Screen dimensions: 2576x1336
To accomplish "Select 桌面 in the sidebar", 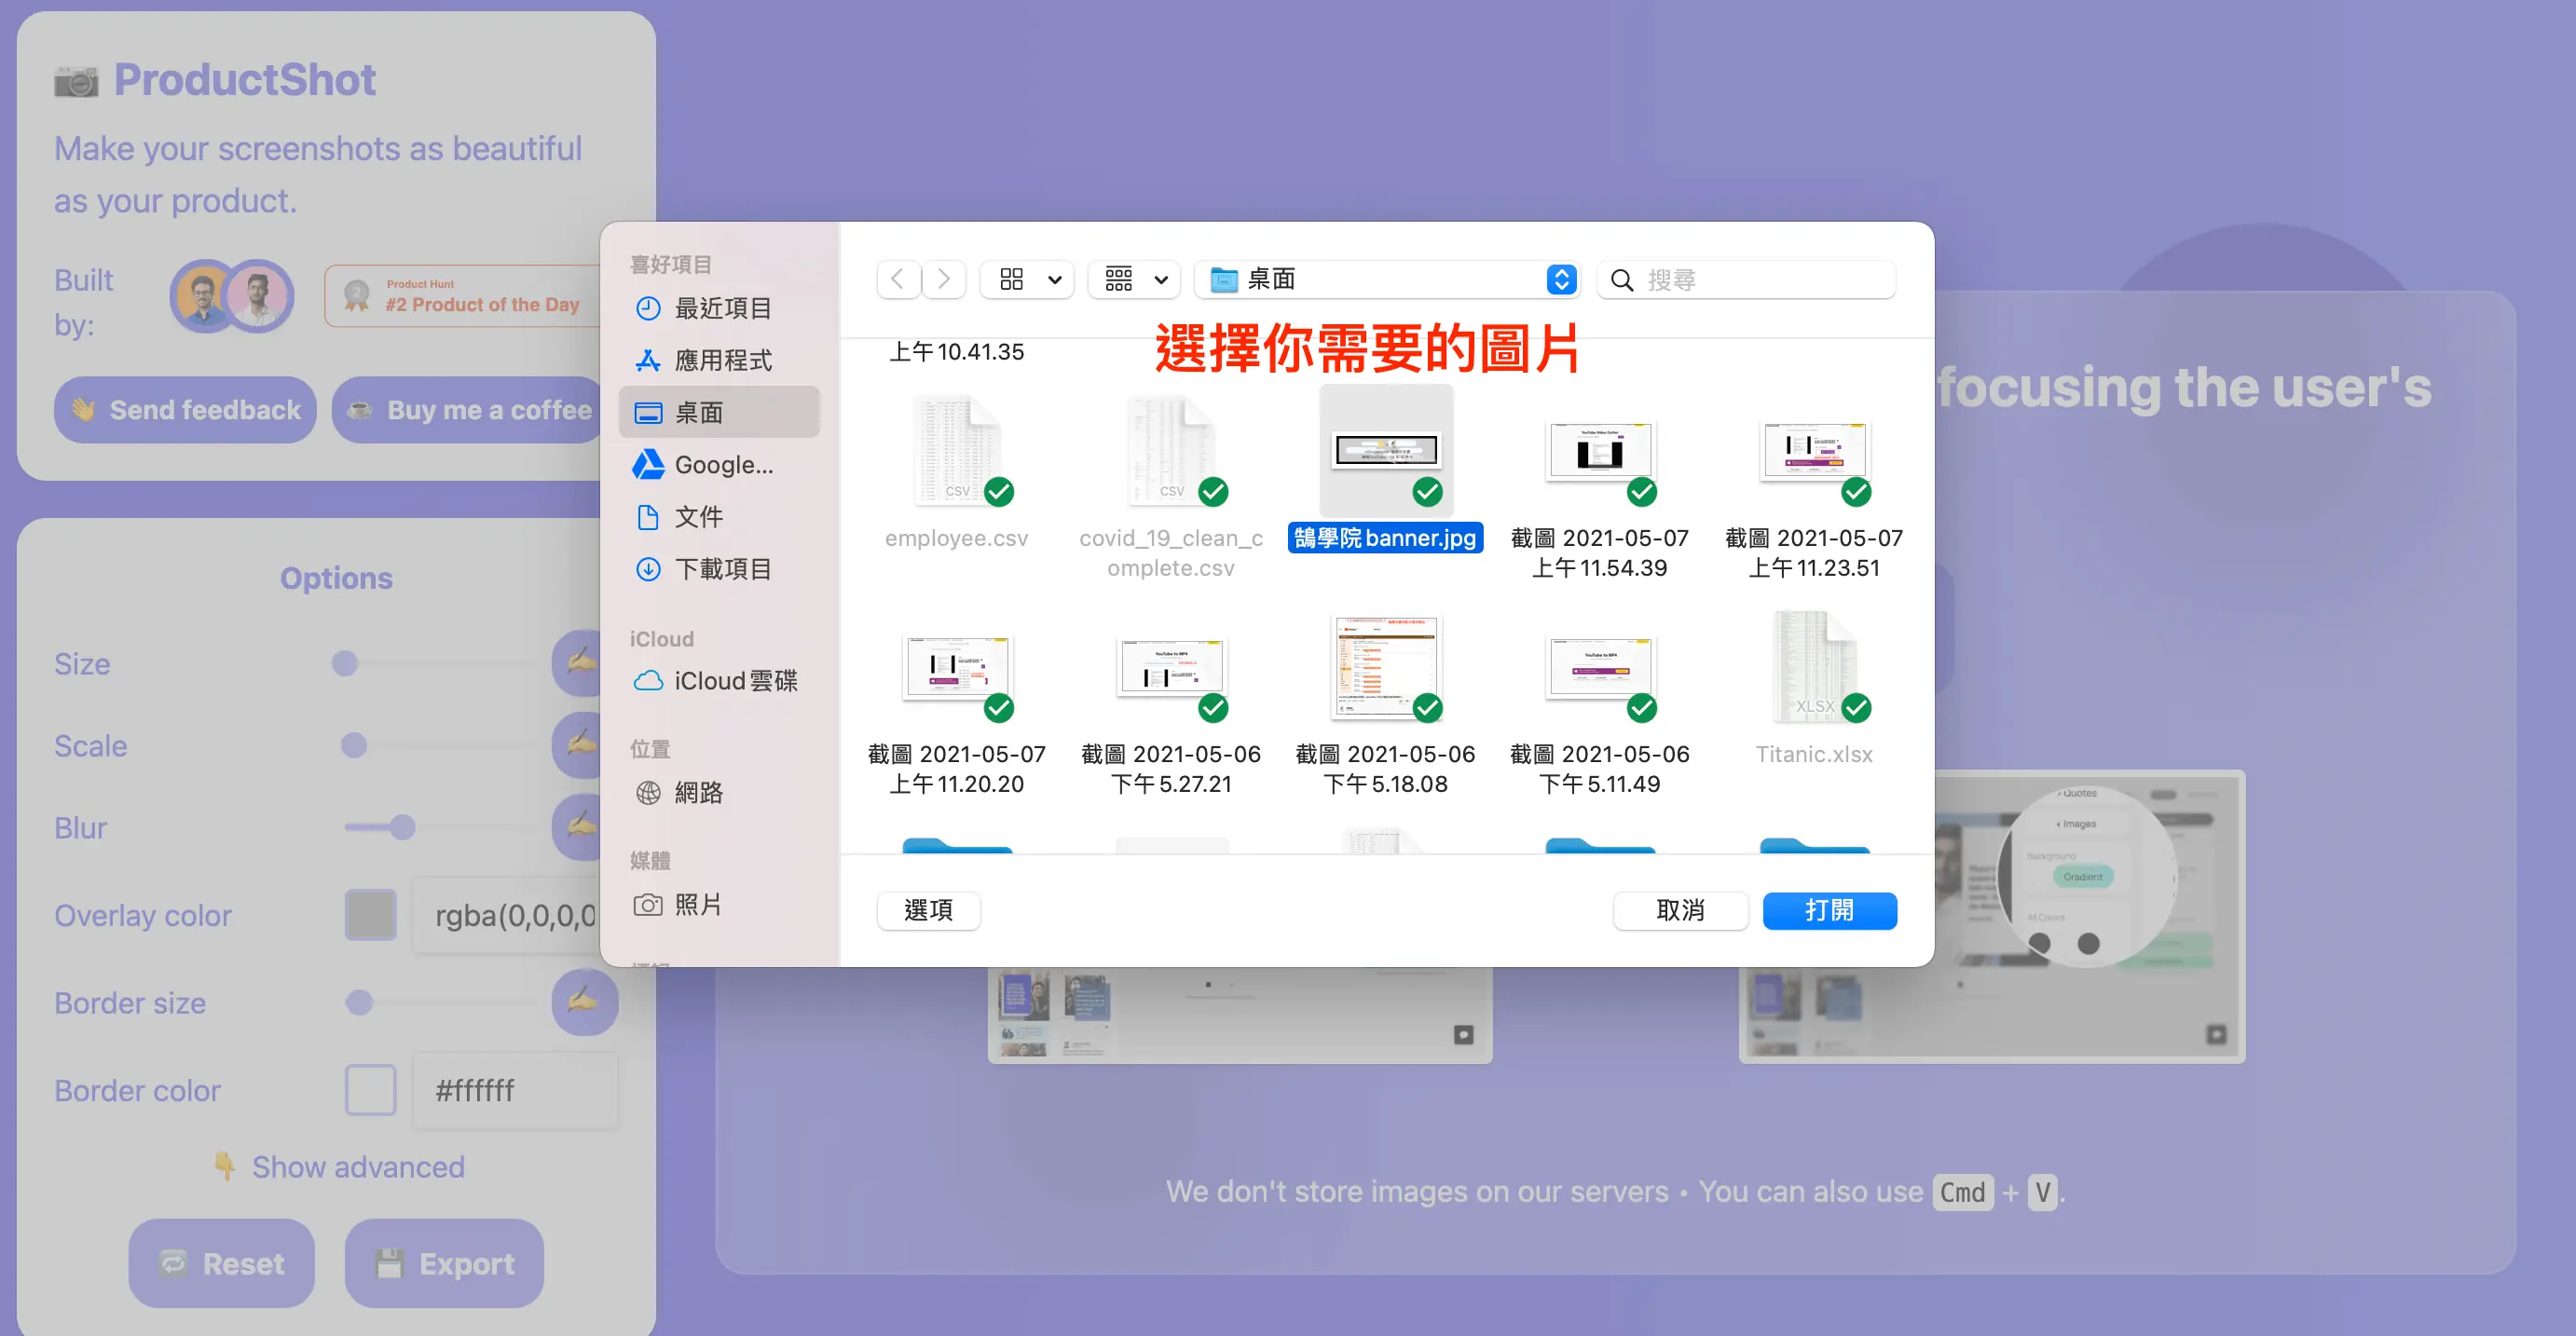I will pyautogui.click(x=719, y=412).
